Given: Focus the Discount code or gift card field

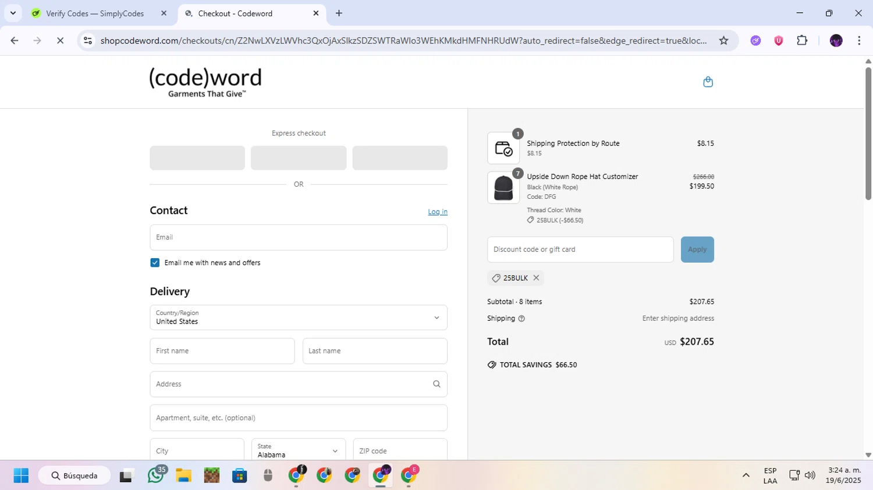Looking at the screenshot, I should click(580, 249).
